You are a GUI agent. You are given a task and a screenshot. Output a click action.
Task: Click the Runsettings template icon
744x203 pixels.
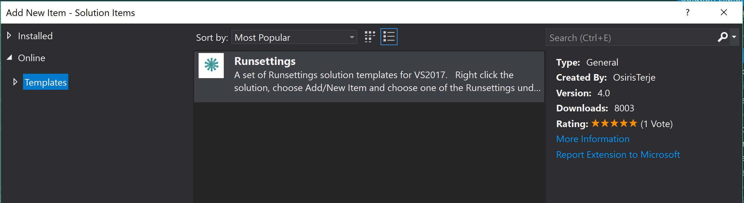211,65
